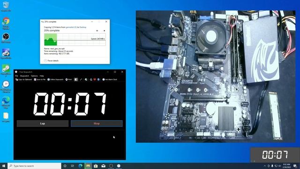Click Copy to Clipboard in stopwatch toolbar
300x169 pixels.
pyautogui.click(x=23, y=79)
